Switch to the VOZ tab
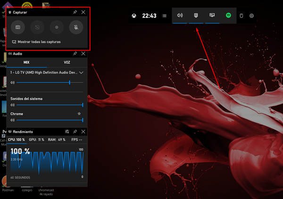283x199 pixels. [68, 62]
